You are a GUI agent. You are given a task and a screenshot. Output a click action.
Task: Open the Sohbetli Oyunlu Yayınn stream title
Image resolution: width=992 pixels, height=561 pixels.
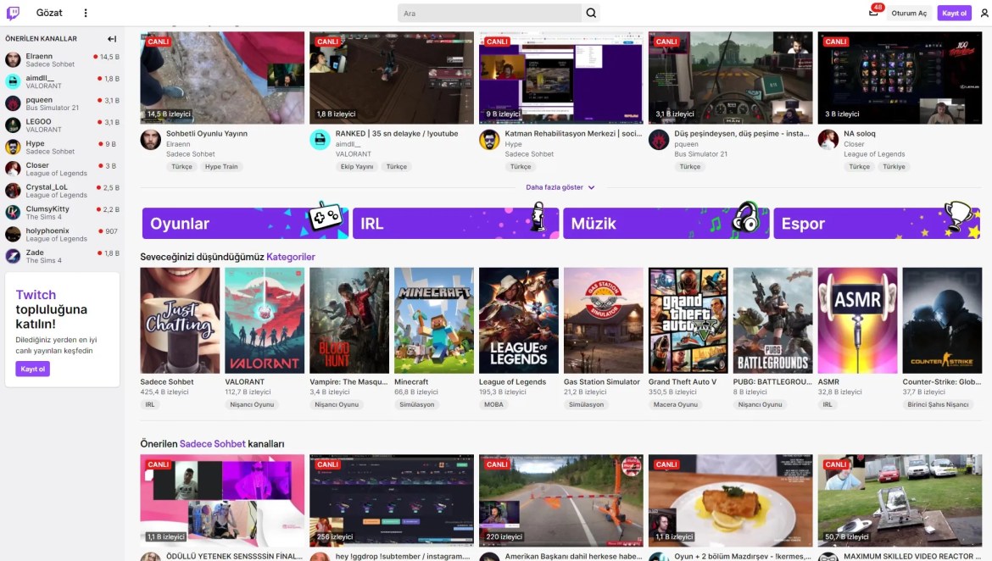click(x=207, y=133)
